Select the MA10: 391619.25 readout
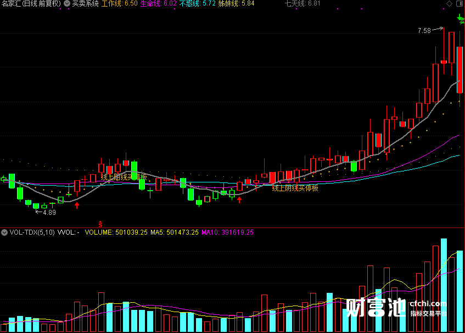Image resolution: width=465 pixels, height=333 pixels. tap(227, 232)
